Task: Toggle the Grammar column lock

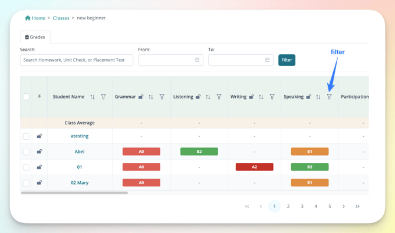Action: (x=141, y=97)
